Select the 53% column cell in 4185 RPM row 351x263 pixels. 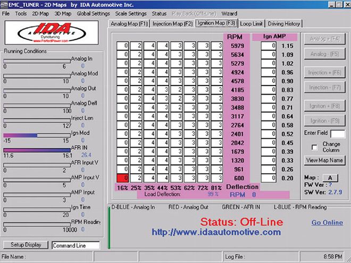pos(177,90)
